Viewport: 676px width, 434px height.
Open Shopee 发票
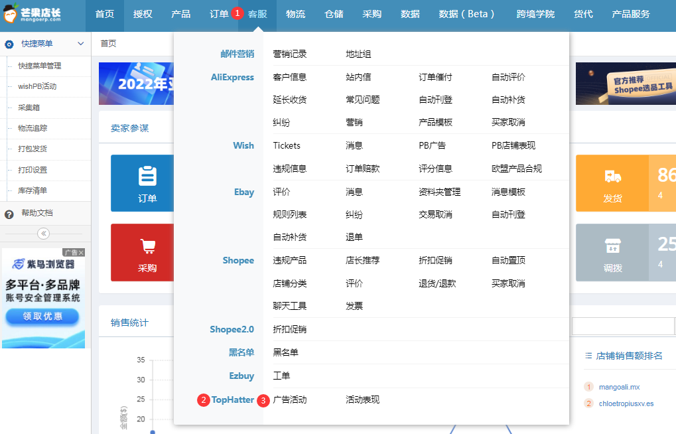point(354,306)
